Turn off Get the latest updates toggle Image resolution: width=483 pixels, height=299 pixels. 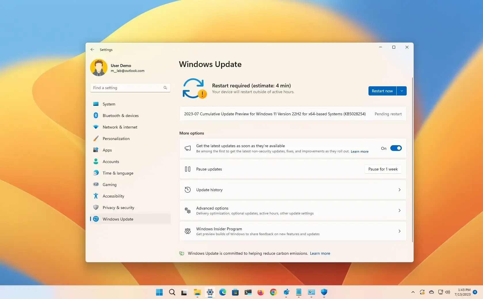(396, 148)
